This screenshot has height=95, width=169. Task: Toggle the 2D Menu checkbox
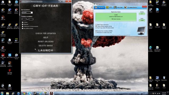click(x=22, y=22)
